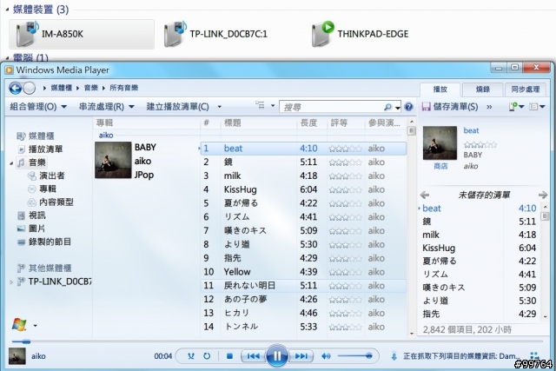Expand the » overflow commands
The image size is (556, 371).
click(x=489, y=107)
